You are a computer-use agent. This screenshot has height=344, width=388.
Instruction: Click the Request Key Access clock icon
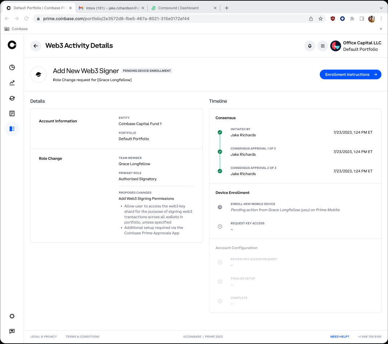[x=220, y=226]
